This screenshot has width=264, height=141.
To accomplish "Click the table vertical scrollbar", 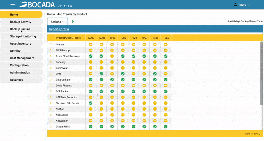I will pyautogui.click(x=261, y=73).
